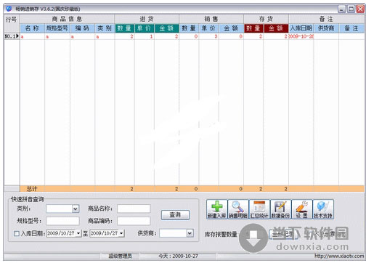Click the 备注 column header in the blue row
The width and height of the screenshot is (366, 263).
(351, 28)
